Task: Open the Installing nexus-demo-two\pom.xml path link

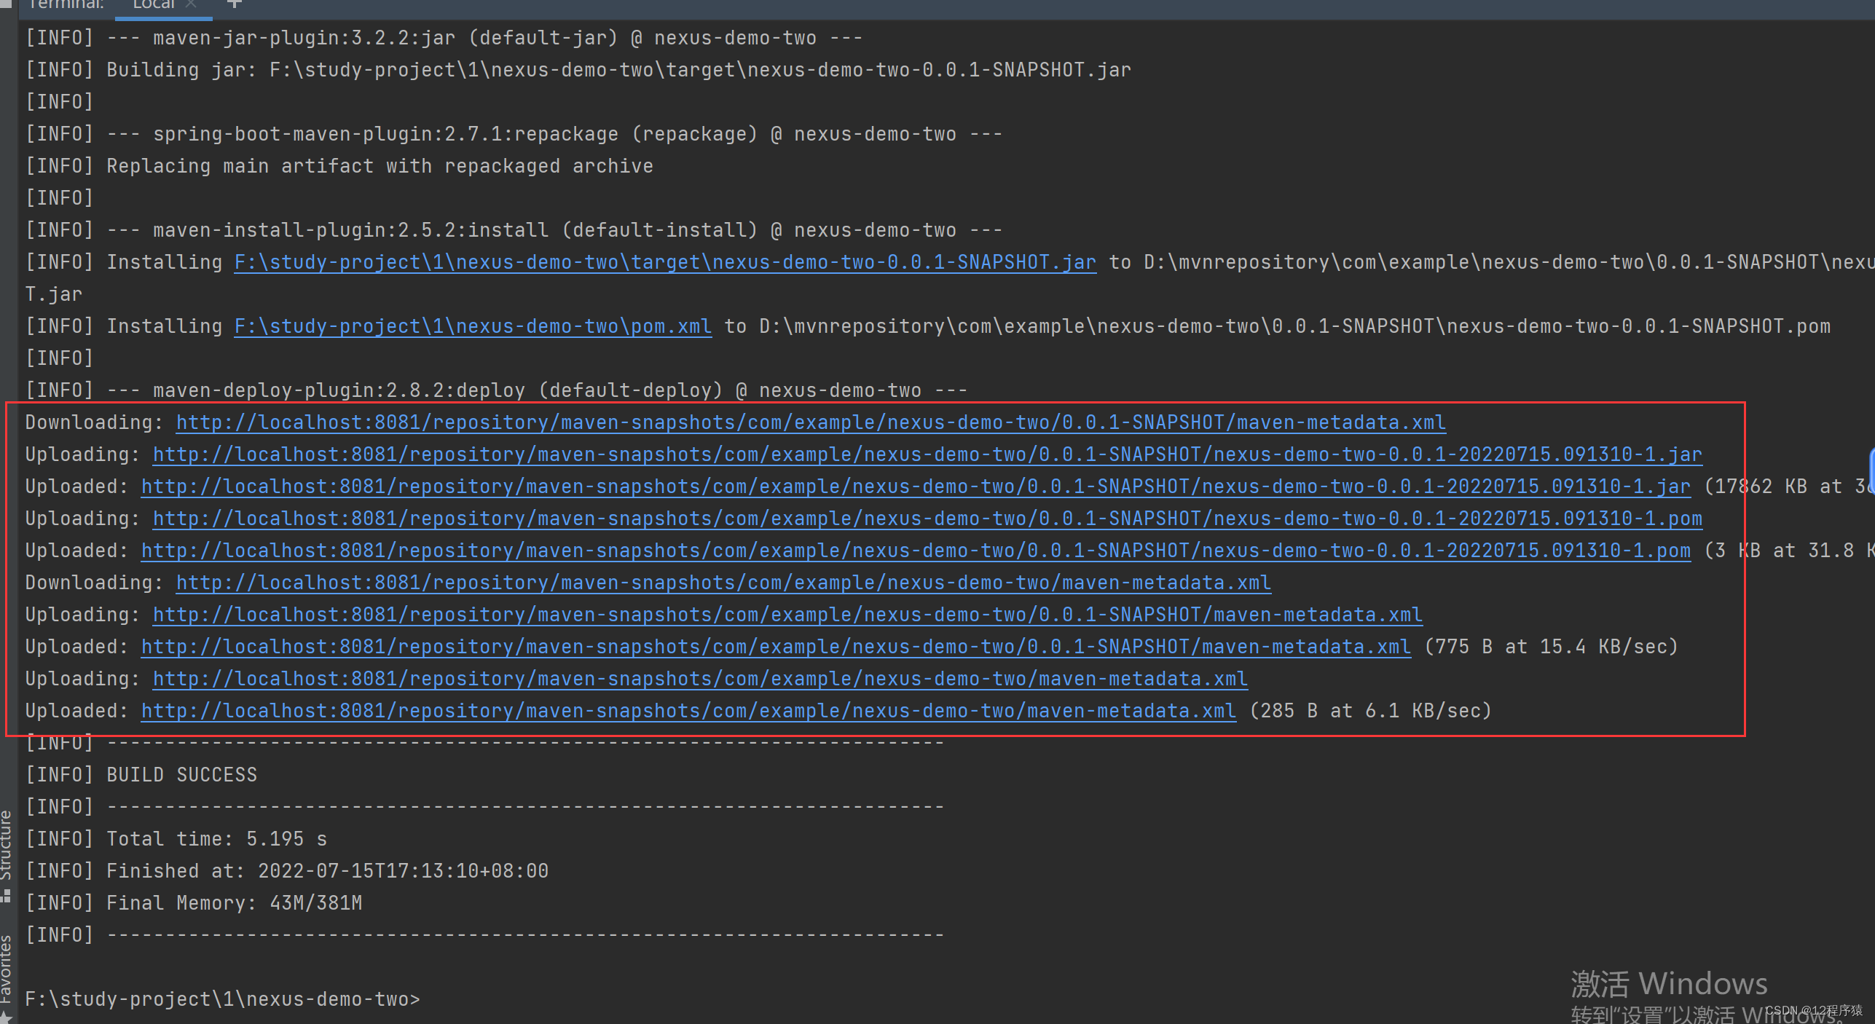Action: point(473,326)
